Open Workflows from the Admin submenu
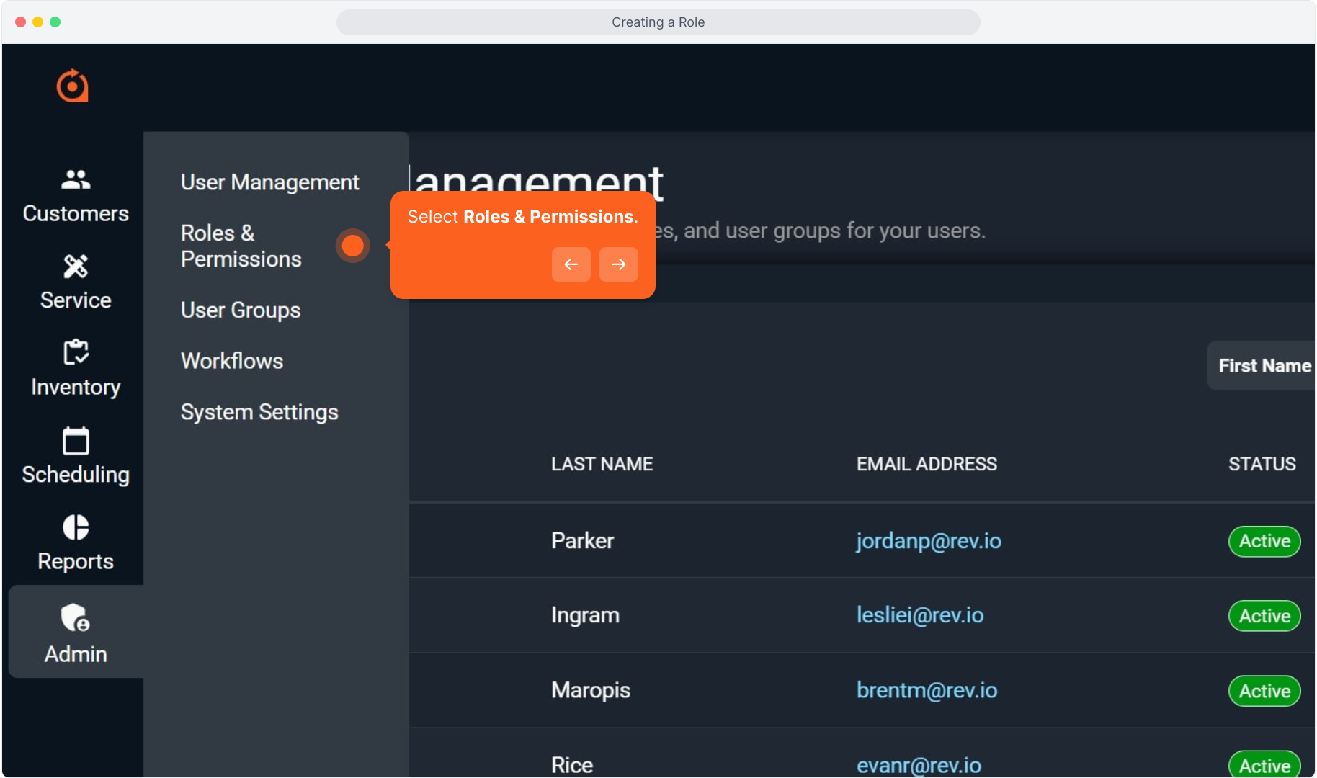Viewport: 1317px width, 778px height. point(232,361)
